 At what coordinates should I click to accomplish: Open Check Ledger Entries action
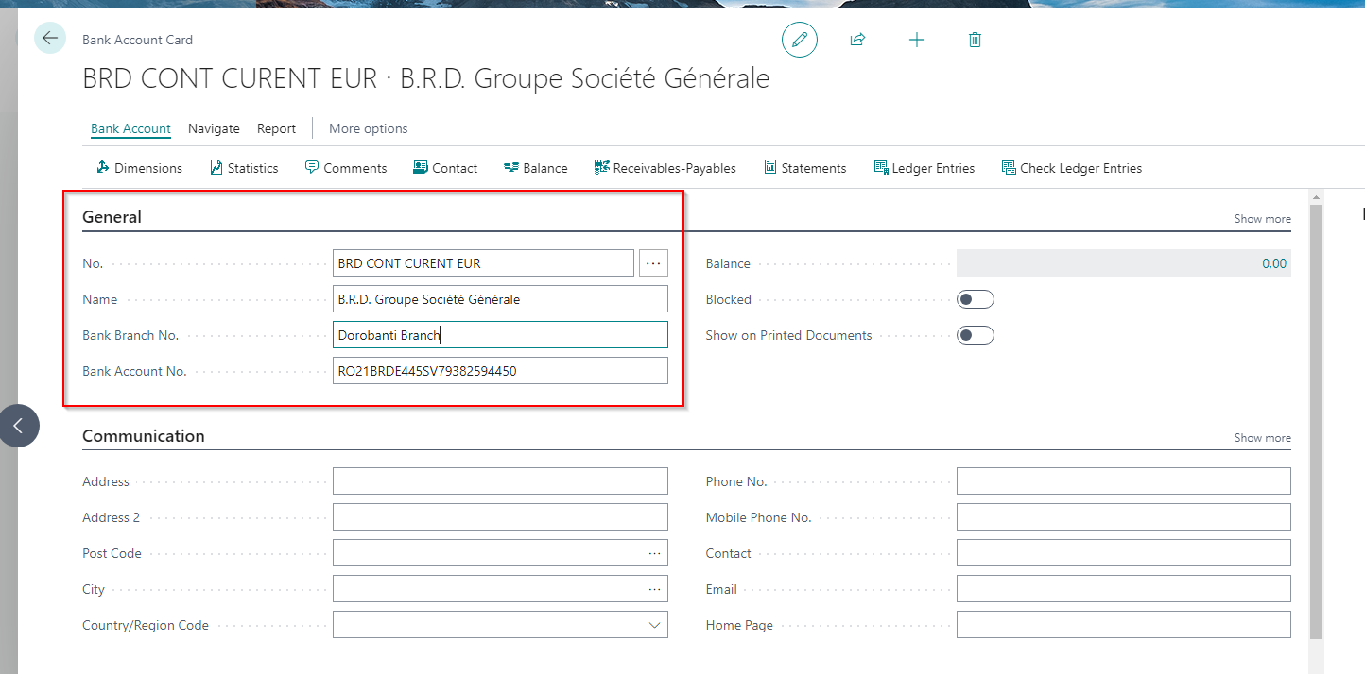1072,168
